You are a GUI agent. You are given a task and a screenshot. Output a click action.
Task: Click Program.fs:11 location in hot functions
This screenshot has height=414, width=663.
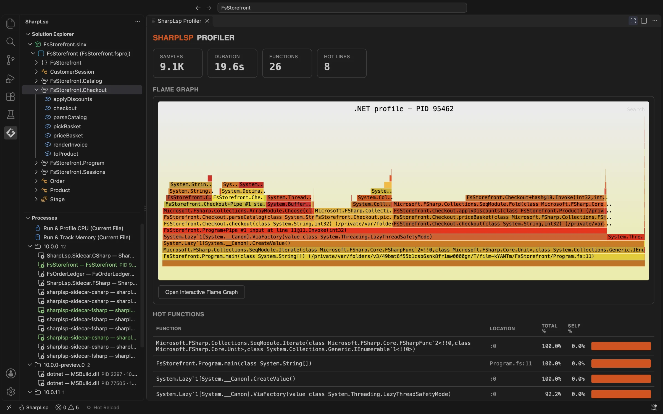511,363
